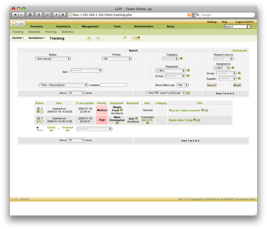Open the Administration menu
The image size is (267, 229).
[143, 26]
